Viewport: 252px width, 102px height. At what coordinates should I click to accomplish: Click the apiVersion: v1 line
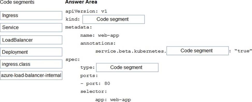(x=86, y=11)
